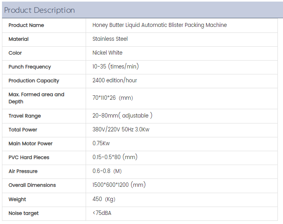Select the Nickel White value

[107, 53]
